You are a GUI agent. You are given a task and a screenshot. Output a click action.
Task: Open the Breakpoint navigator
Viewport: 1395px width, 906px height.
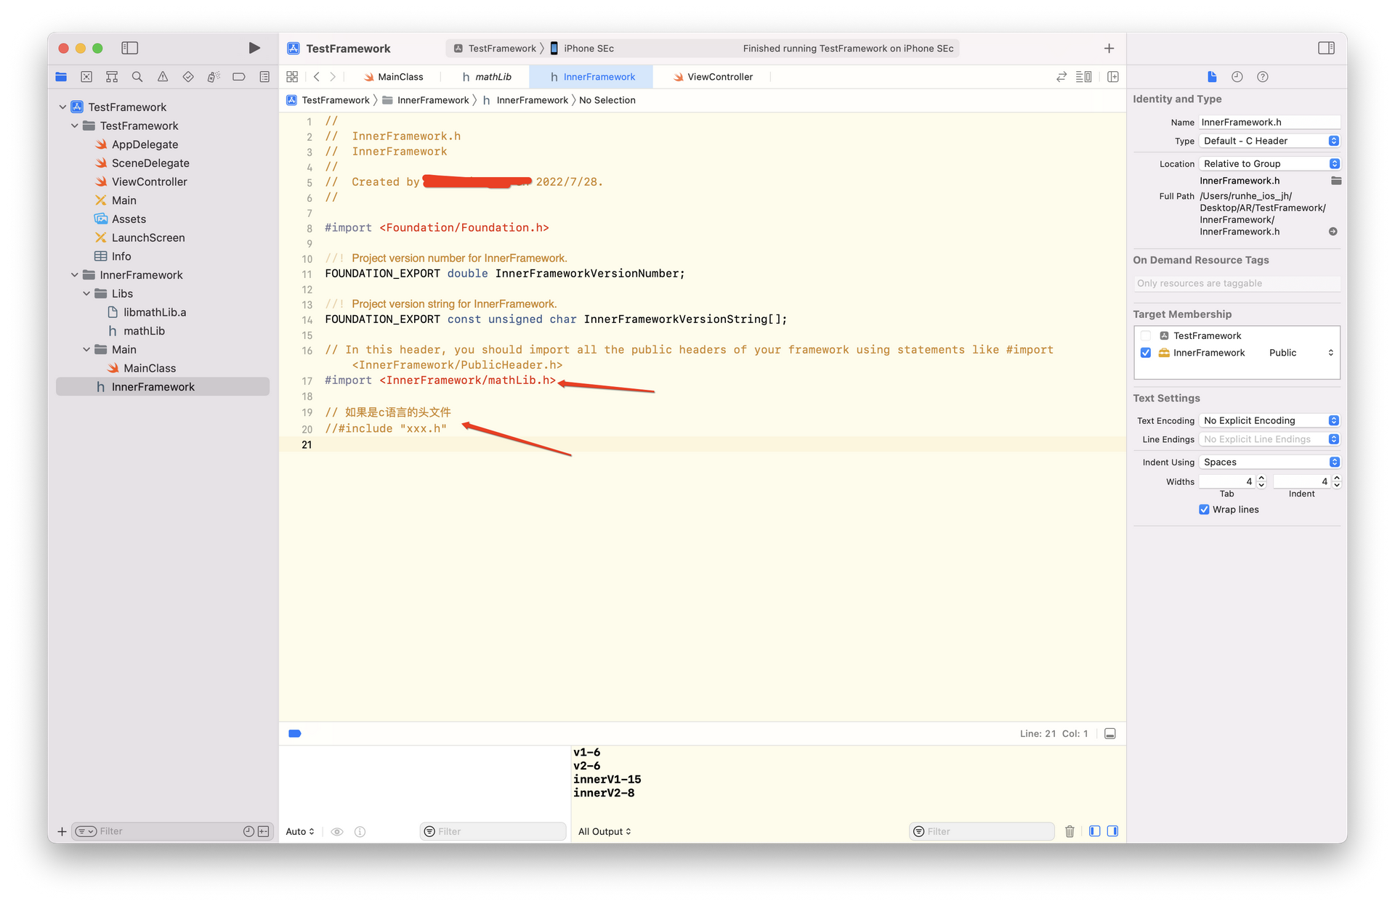click(x=239, y=77)
